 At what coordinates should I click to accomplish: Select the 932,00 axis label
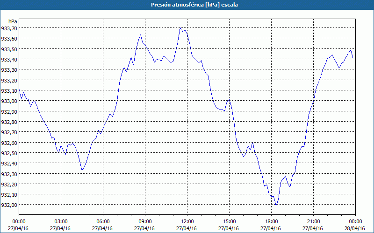coord(9,205)
